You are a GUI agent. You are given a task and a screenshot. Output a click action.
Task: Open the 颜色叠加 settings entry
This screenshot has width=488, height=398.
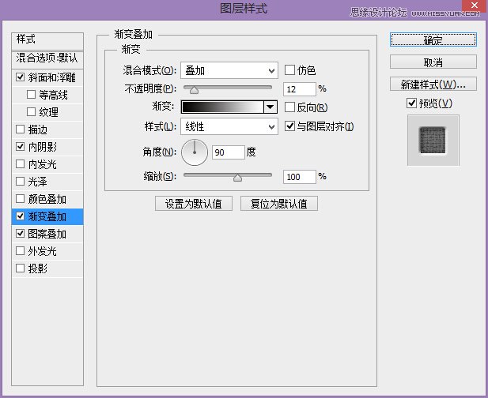(47, 199)
